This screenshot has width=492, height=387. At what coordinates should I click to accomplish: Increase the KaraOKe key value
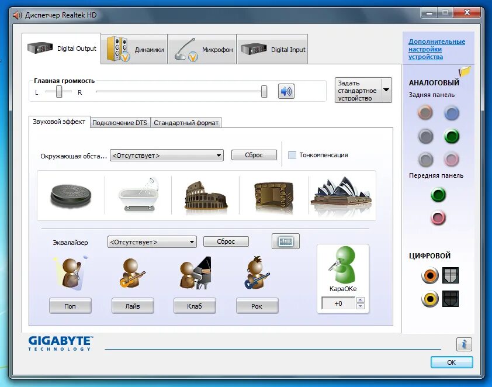click(361, 300)
